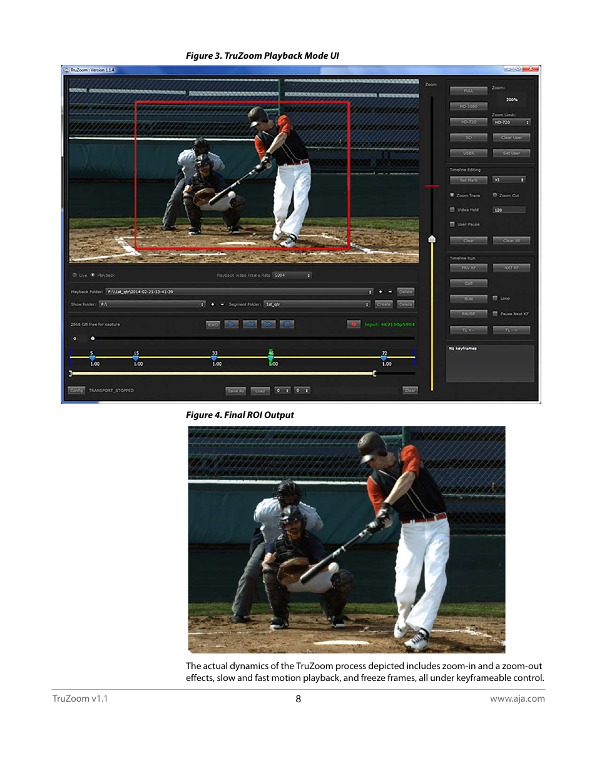Screen dimensions: 597x773
Task: Select the Zoom Trans radio button
Action: point(452,195)
